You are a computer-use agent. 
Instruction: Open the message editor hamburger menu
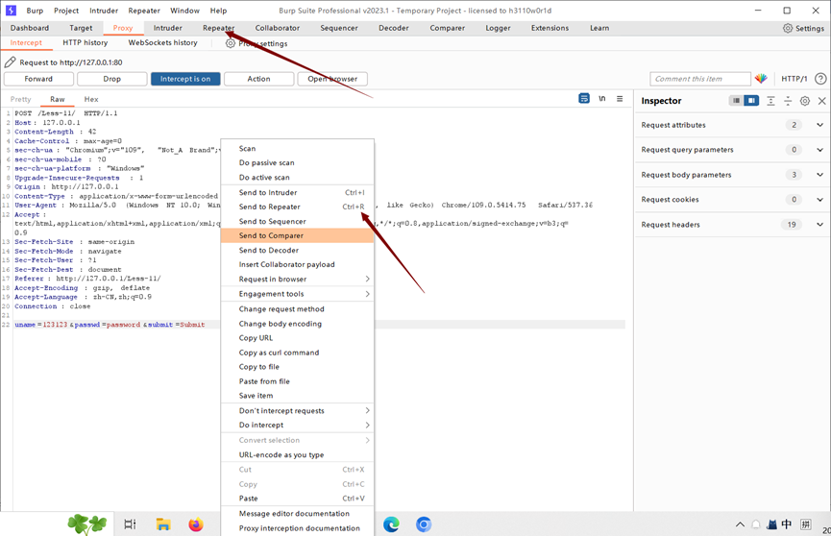(620, 99)
